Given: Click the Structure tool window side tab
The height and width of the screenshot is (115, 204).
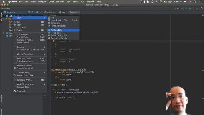Looking at the screenshot, I should pyautogui.click(x=1, y=100).
